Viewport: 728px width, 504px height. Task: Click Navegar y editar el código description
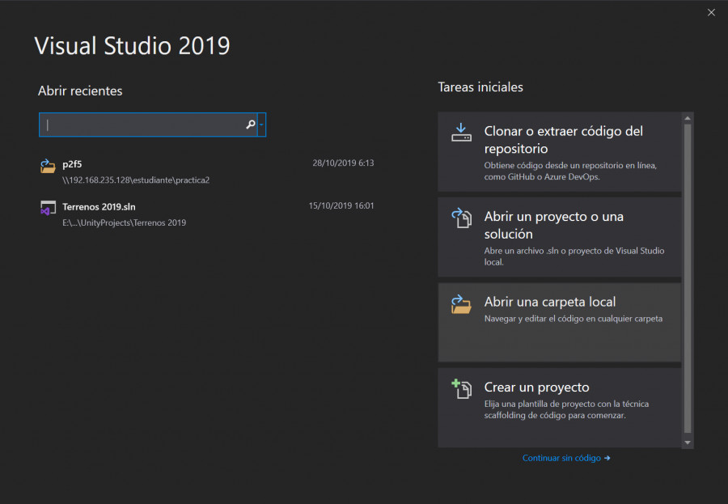click(574, 319)
